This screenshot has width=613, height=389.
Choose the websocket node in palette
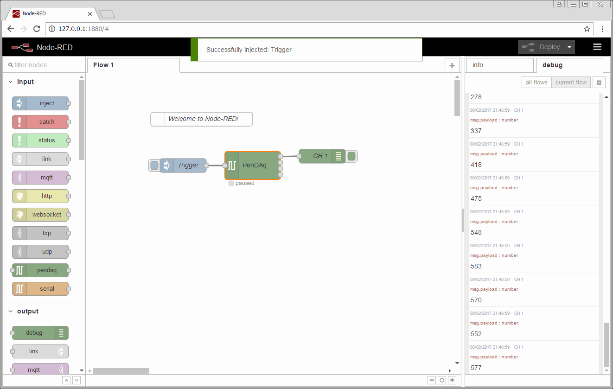coord(40,215)
